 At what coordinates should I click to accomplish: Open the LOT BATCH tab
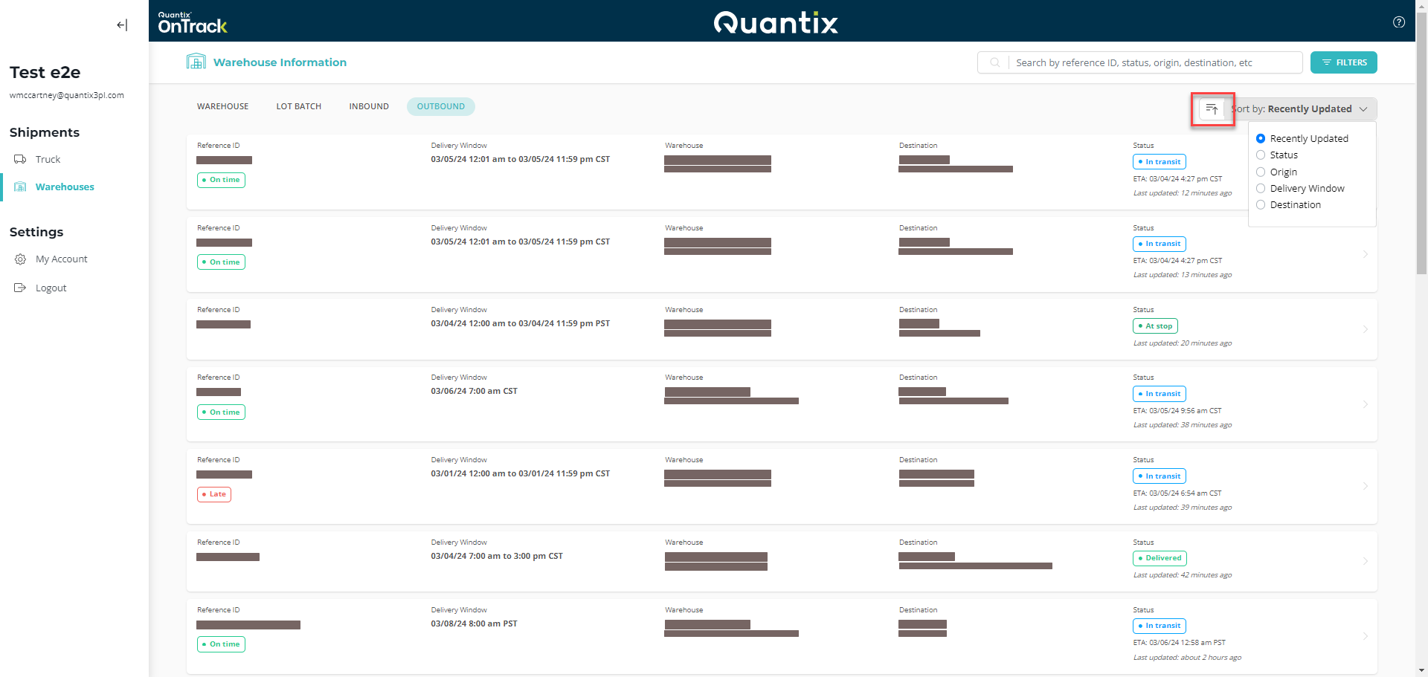[299, 107]
